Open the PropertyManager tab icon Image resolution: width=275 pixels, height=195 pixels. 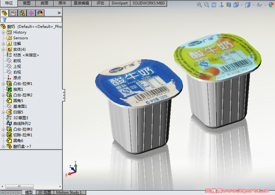coord(13,13)
